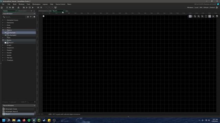This screenshot has width=220, height=123.
Task: Stop the game using square icon
Action: point(30,8)
